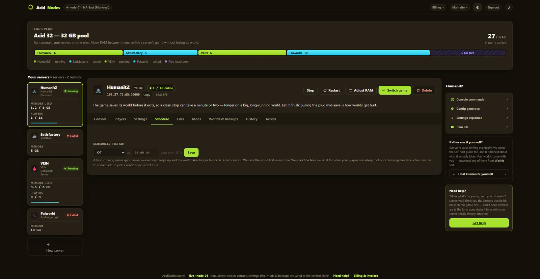The width and height of the screenshot is (540, 279).
Task: Click the restart time field 04:00 AM
Action: tap(145, 152)
